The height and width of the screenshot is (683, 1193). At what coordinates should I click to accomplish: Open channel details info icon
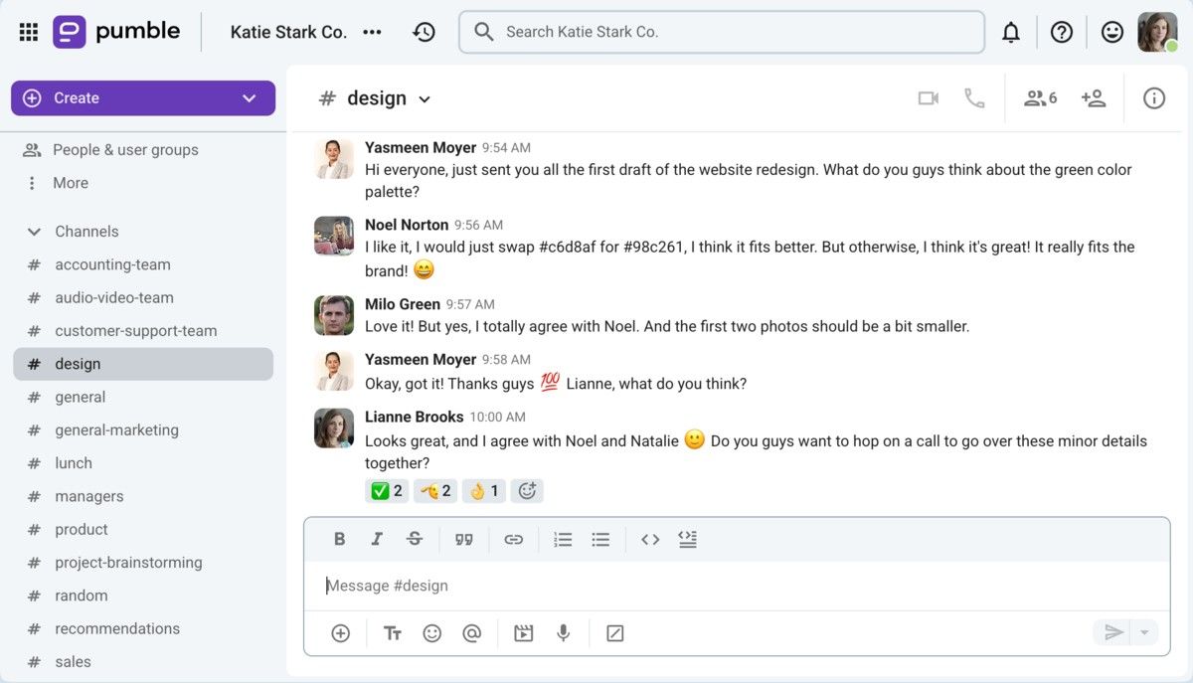1153,98
